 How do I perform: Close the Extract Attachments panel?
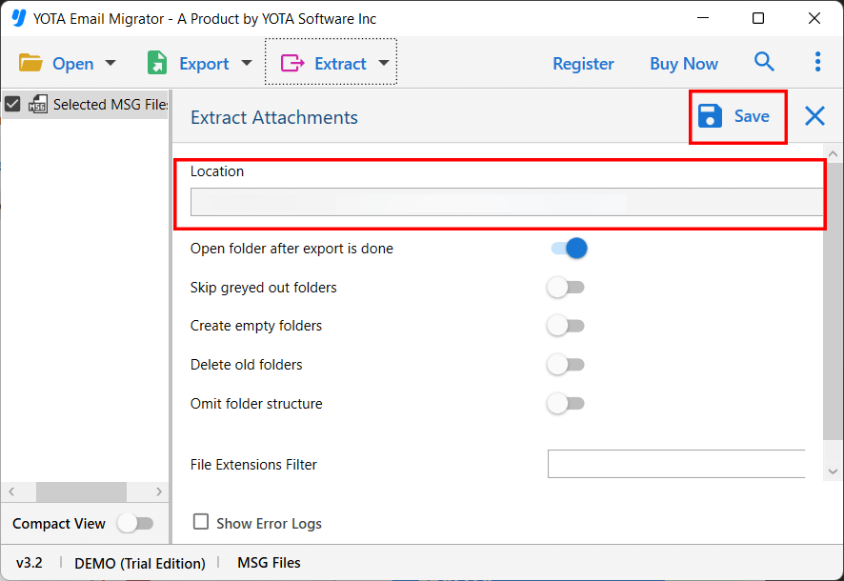pyautogui.click(x=814, y=115)
